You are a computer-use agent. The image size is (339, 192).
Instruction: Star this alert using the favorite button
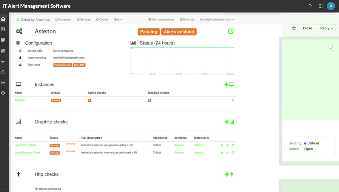(x=294, y=28)
